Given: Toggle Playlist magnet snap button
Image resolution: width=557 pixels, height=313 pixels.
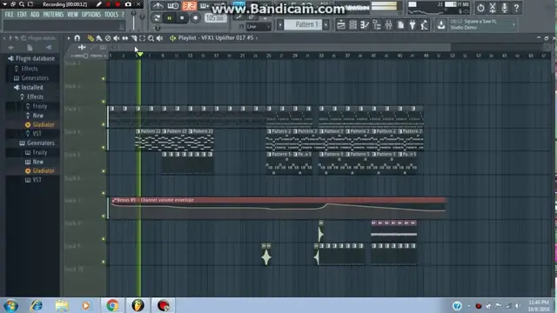Looking at the screenshot, I should pos(77,38).
